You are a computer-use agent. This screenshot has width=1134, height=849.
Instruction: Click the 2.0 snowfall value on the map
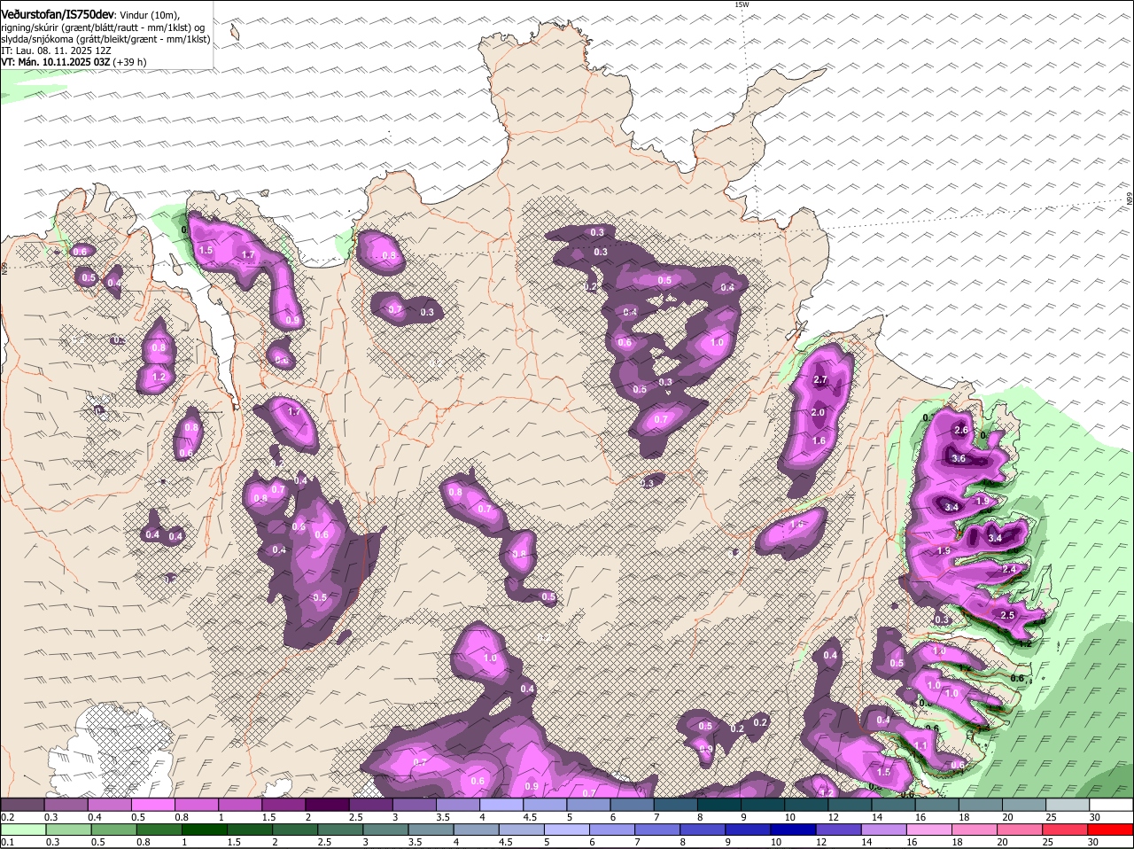click(818, 413)
